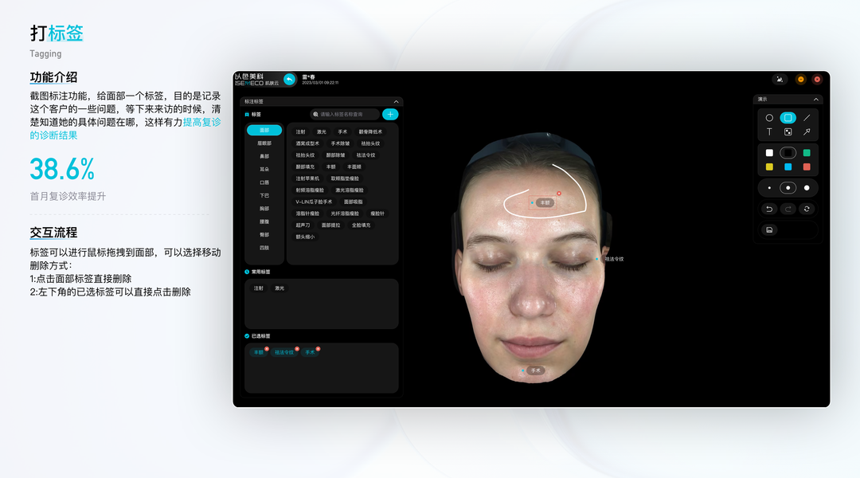Select the 面部吸脂 tag
The width and height of the screenshot is (860, 478).
click(354, 202)
